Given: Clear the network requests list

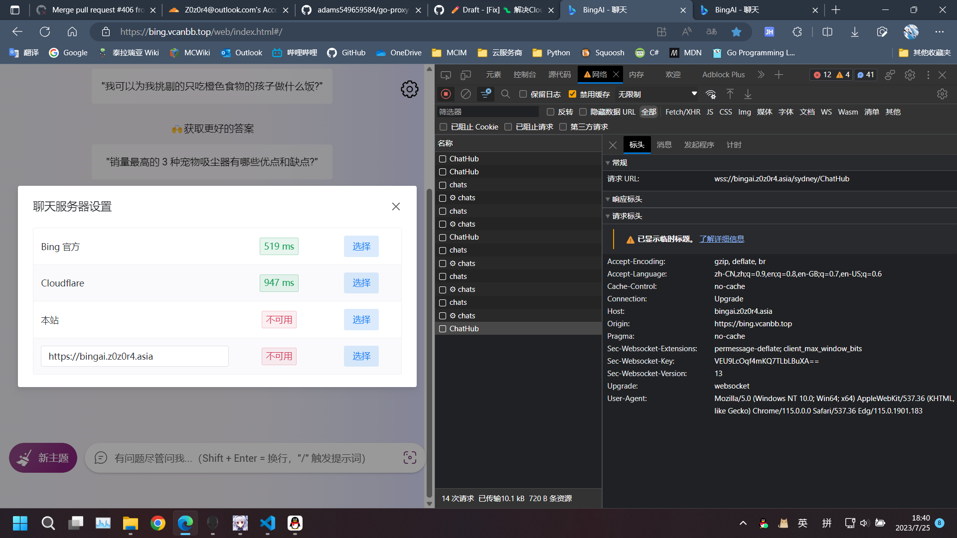Looking at the screenshot, I should click(x=466, y=94).
